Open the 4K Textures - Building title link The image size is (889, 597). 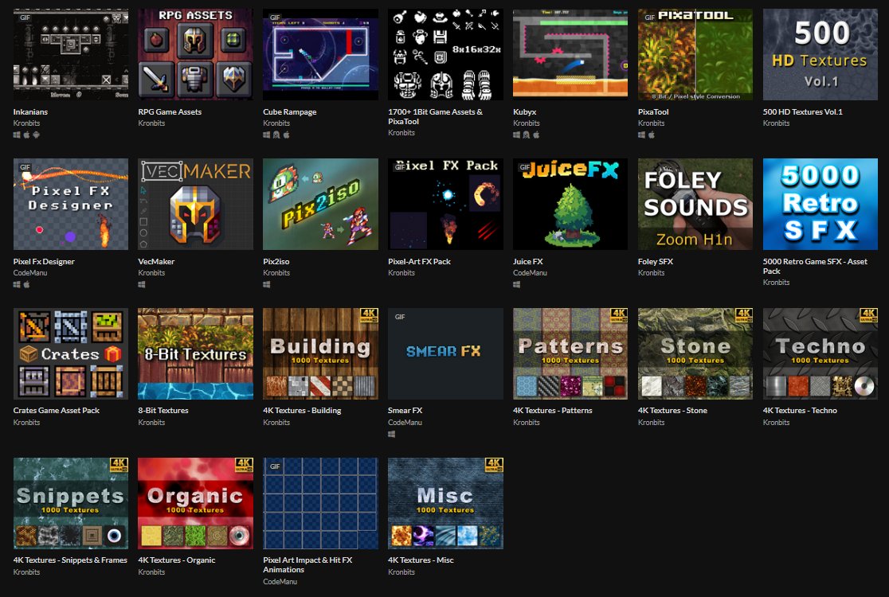(x=302, y=410)
